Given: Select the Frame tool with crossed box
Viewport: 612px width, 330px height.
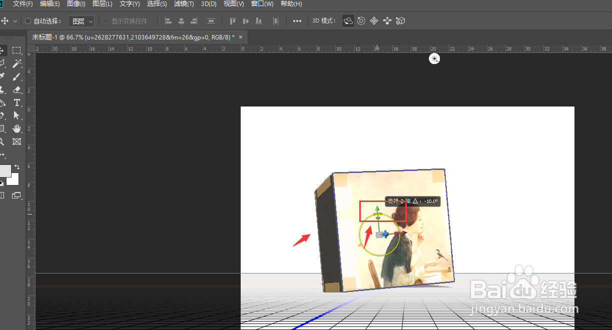Looking at the screenshot, I should click(x=17, y=141).
